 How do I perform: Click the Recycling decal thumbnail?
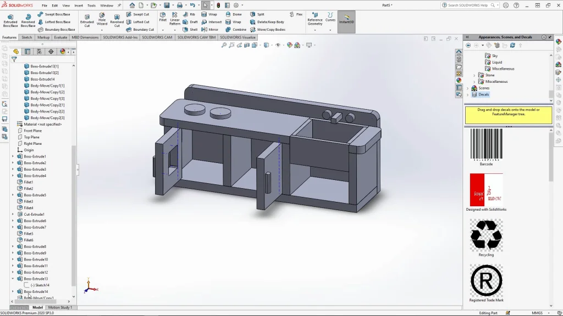pyautogui.click(x=486, y=235)
